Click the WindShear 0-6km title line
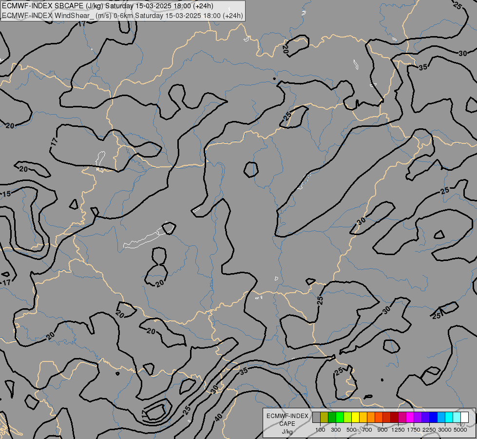 [122, 16]
